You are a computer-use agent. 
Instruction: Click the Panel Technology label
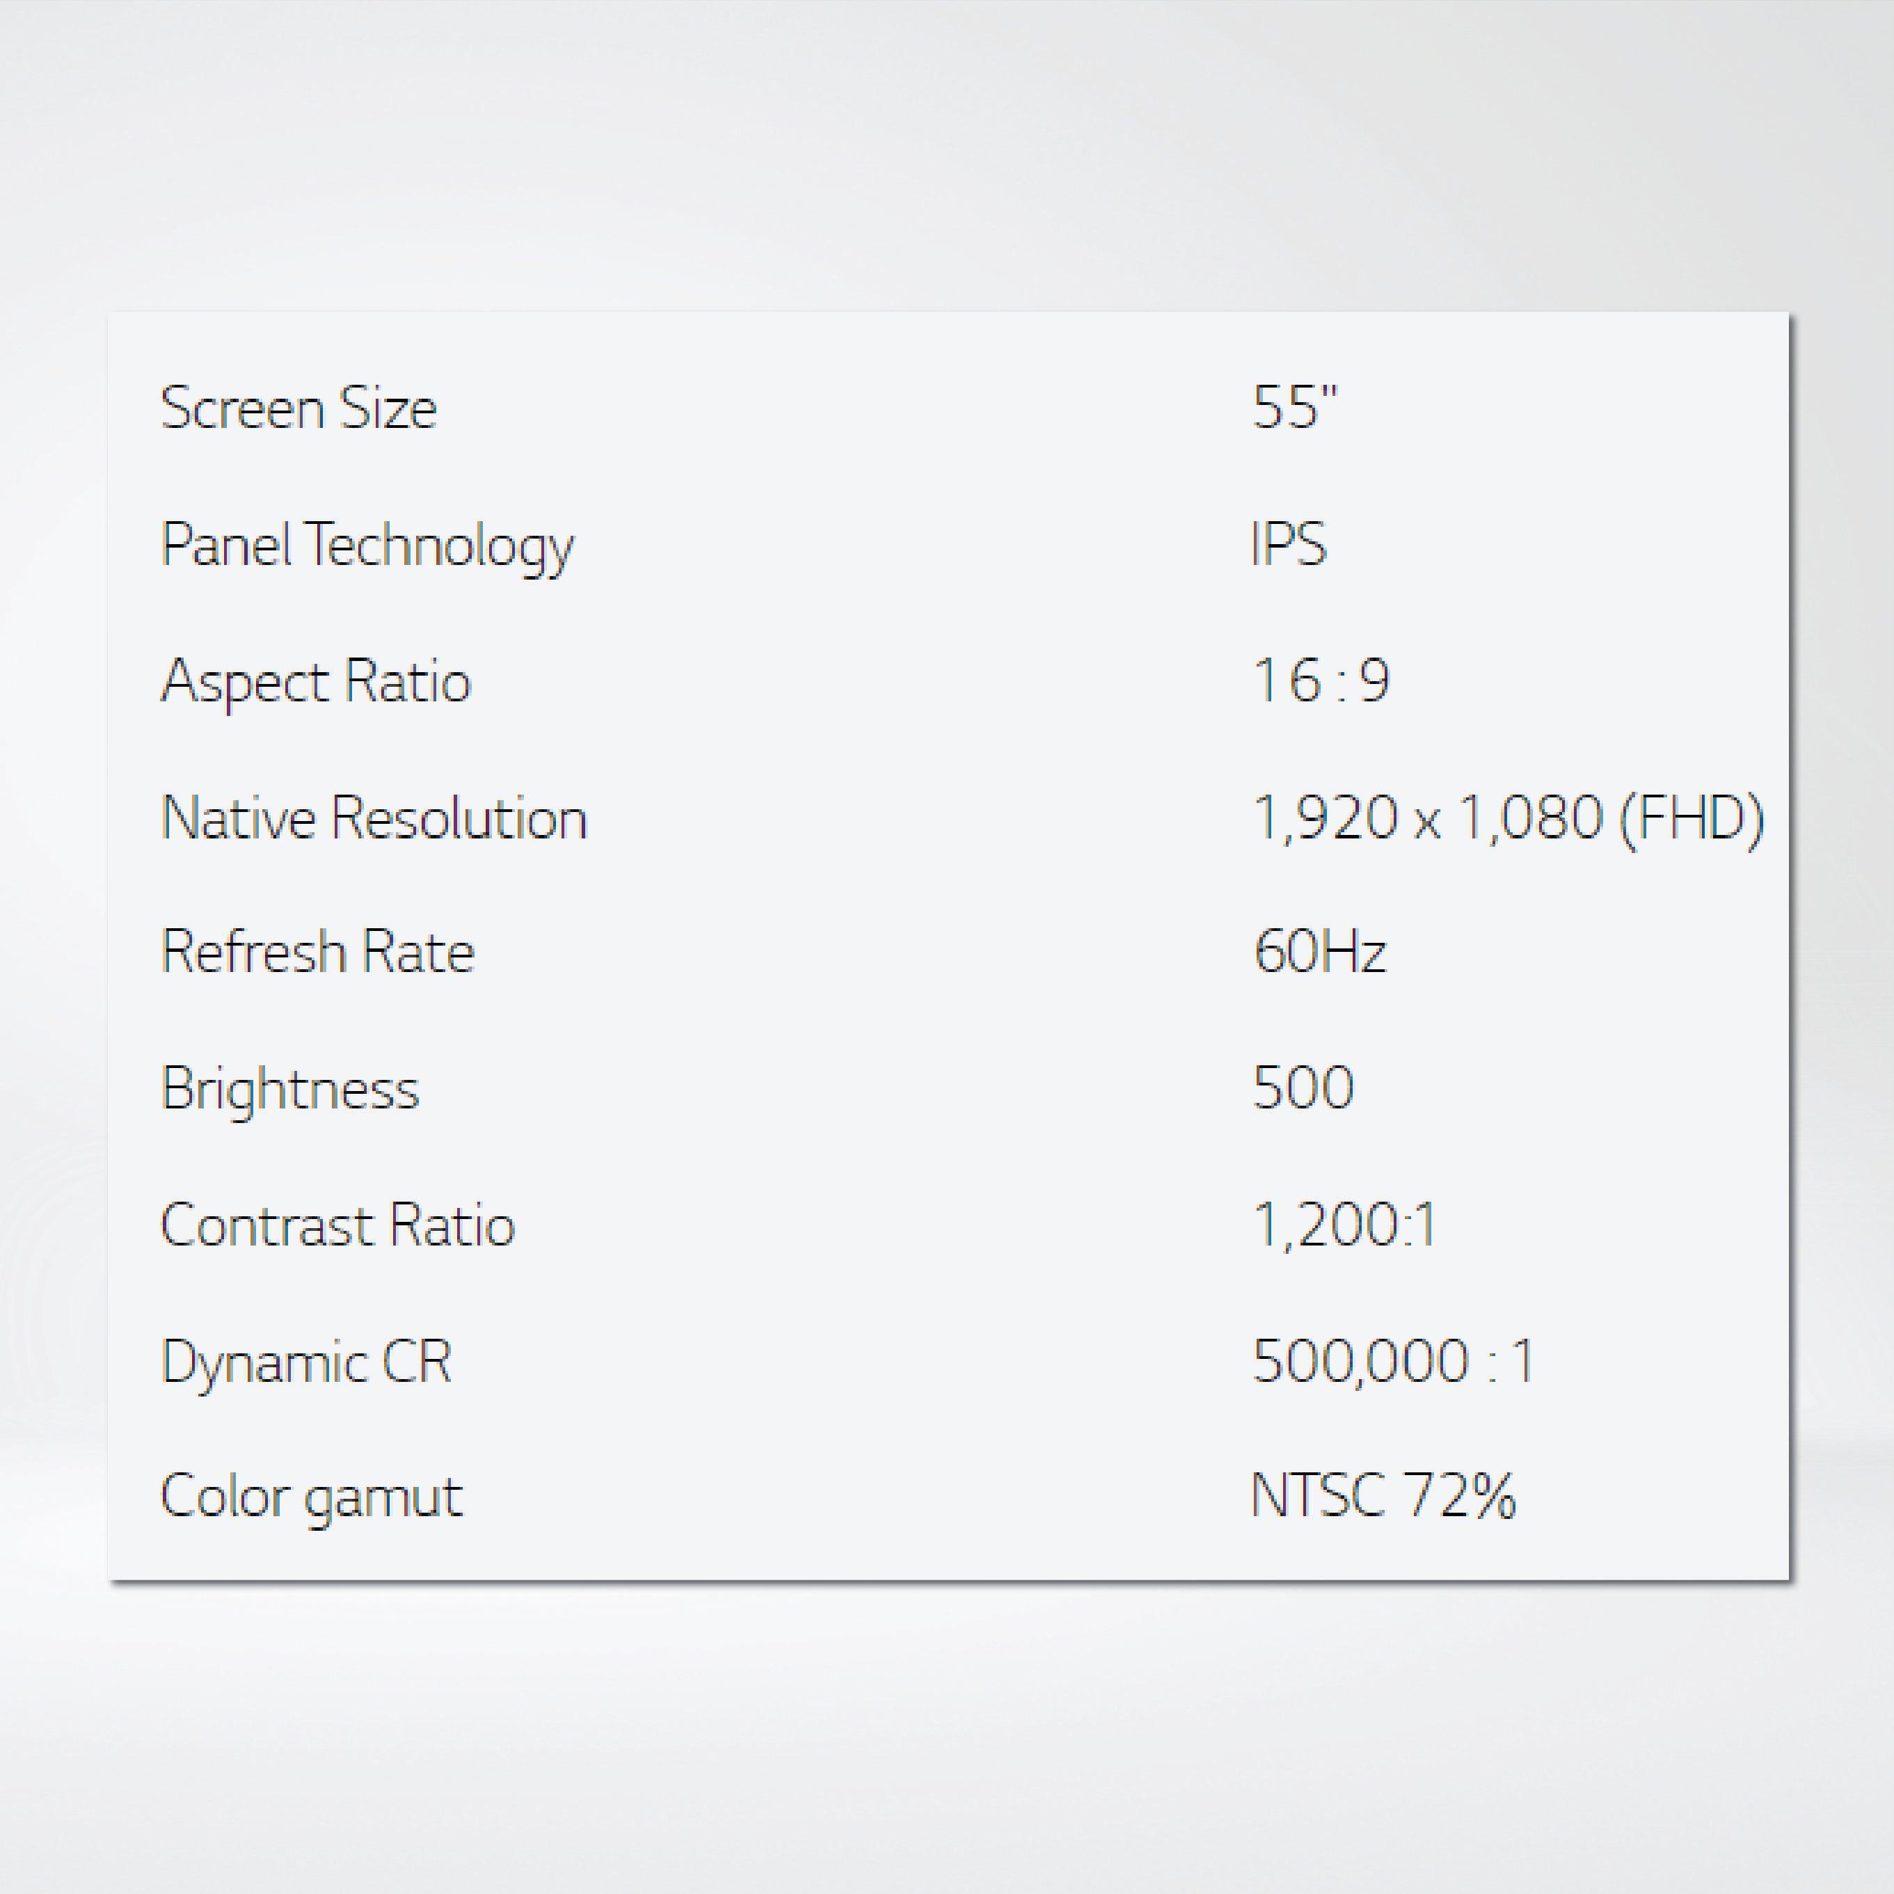point(367,545)
